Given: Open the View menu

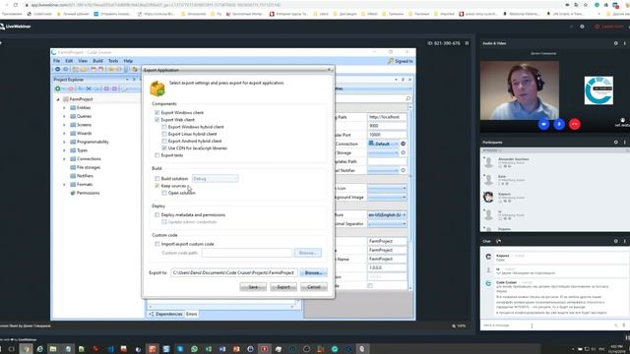Looking at the screenshot, I should pyautogui.click(x=83, y=61).
